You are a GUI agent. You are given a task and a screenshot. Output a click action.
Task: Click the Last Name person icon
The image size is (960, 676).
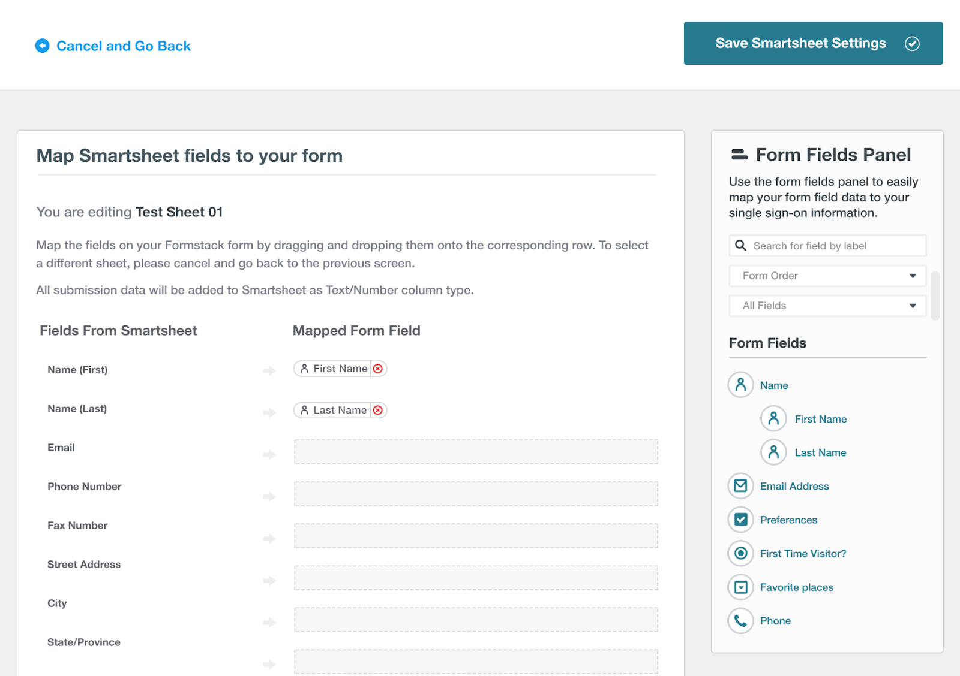pos(773,452)
